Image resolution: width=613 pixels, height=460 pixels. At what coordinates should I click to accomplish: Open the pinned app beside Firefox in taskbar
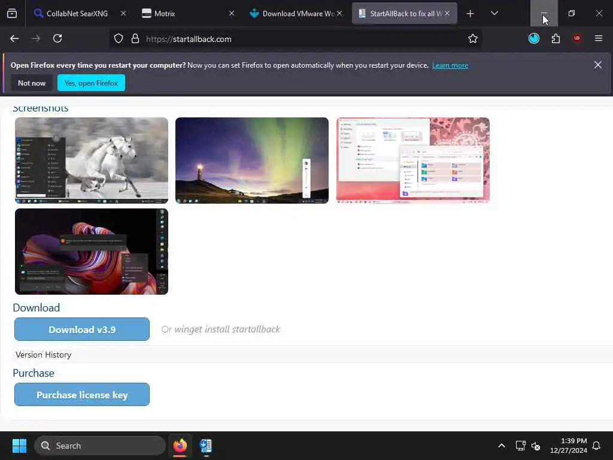206,446
